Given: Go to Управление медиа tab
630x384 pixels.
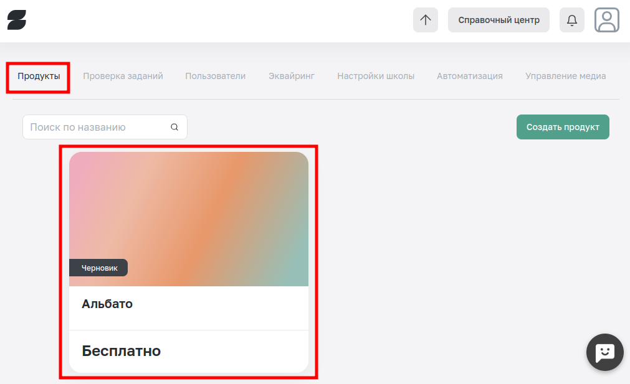Looking at the screenshot, I should coord(565,76).
